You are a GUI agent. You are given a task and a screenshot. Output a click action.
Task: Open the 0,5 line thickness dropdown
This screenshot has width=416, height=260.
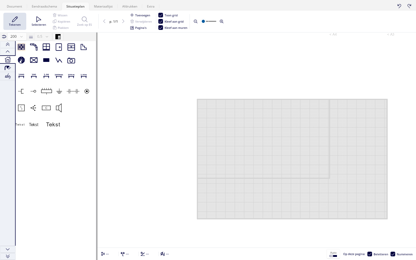43,37
